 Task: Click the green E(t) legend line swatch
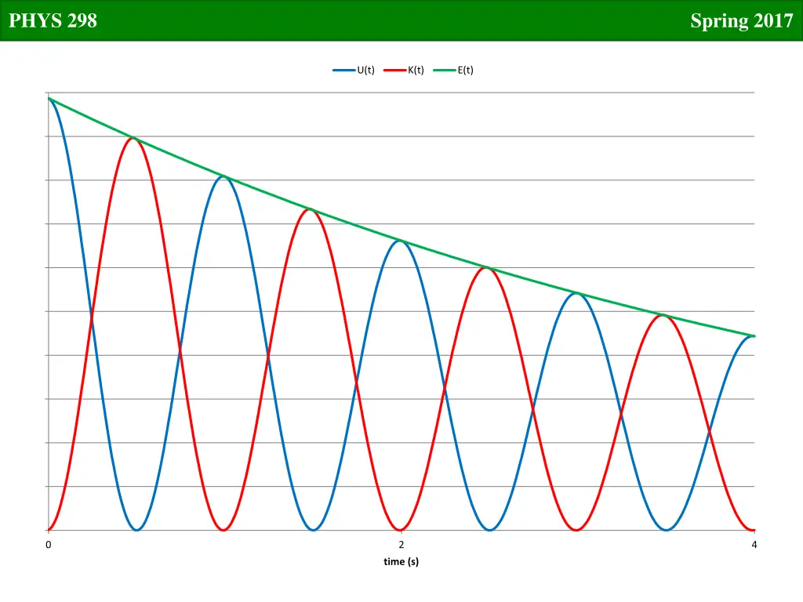pos(444,70)
